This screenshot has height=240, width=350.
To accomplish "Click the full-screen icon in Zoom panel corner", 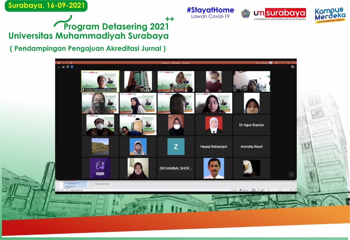I will point(293,66).
